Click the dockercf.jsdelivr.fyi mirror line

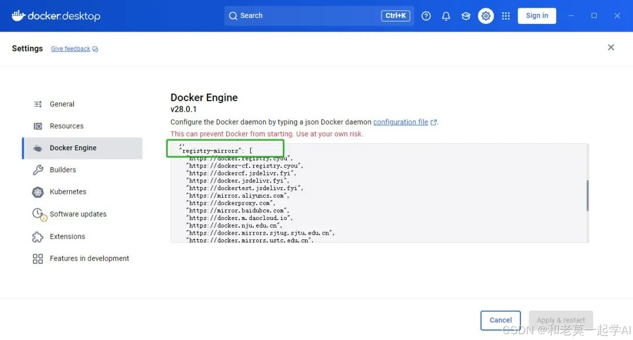pos(241,173)
